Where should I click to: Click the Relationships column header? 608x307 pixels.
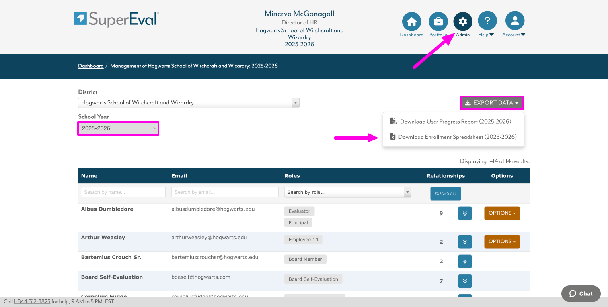click(446, 176)
